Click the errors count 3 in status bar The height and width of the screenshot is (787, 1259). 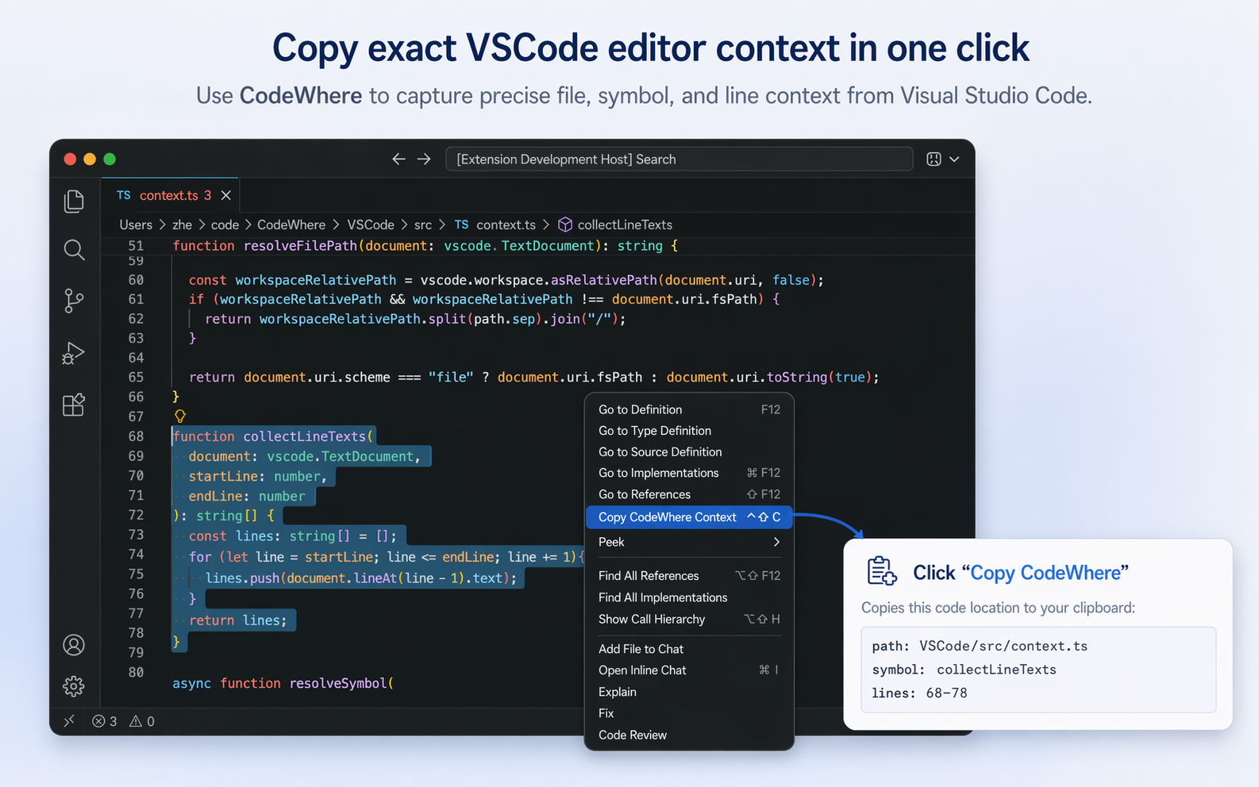104,721
